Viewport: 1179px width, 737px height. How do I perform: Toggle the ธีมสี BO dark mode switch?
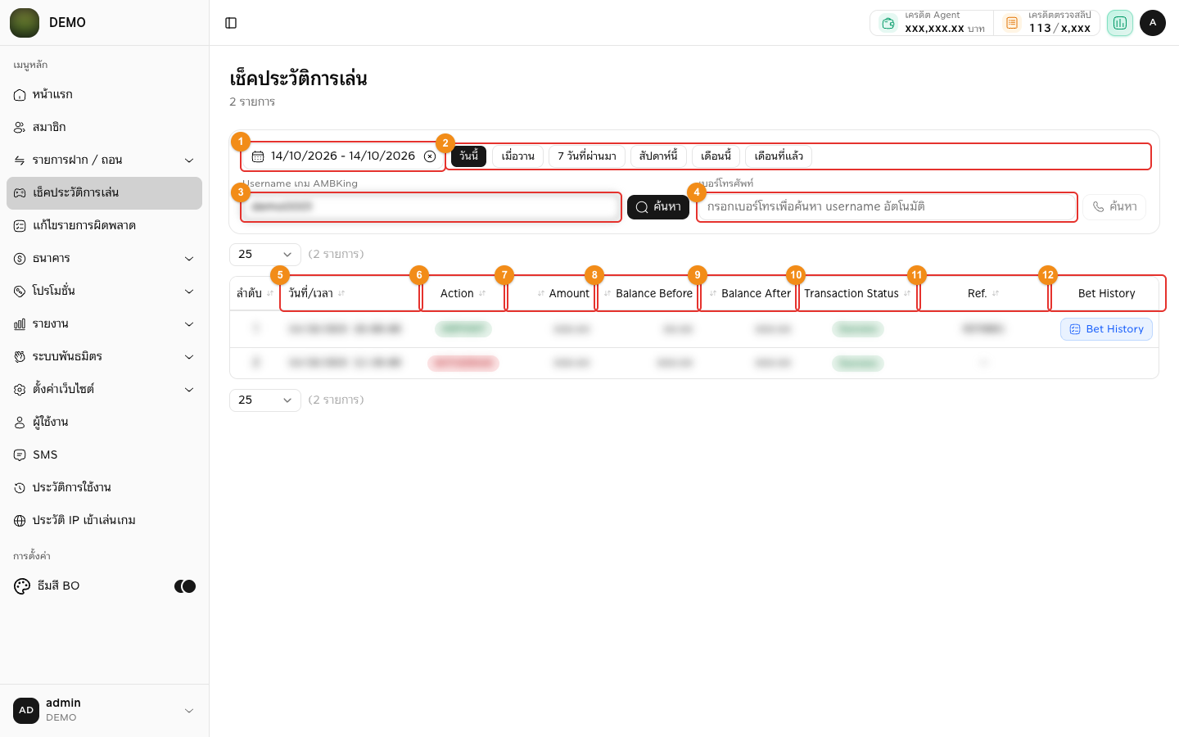185,586
